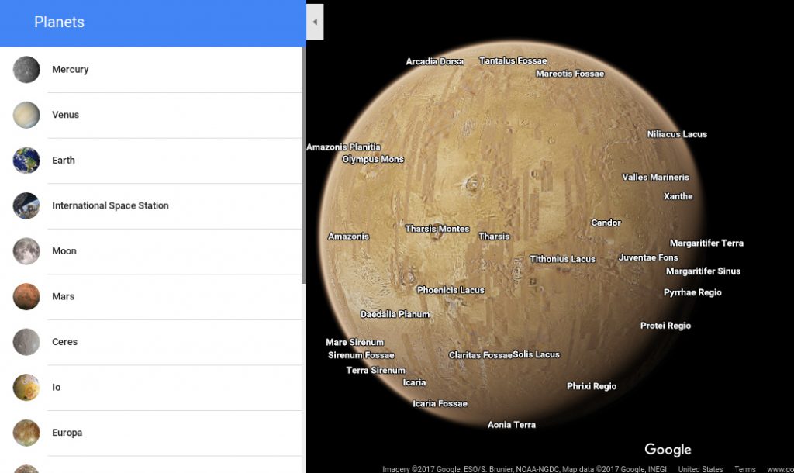This screenshot has height=473, width=794.
Task: Click the red Mars planet icon
Action: (x=26, y=296)
